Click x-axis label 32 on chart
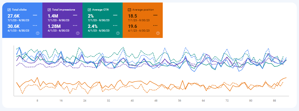The height and width of the screenshot is (111, 299). point(108,101)
